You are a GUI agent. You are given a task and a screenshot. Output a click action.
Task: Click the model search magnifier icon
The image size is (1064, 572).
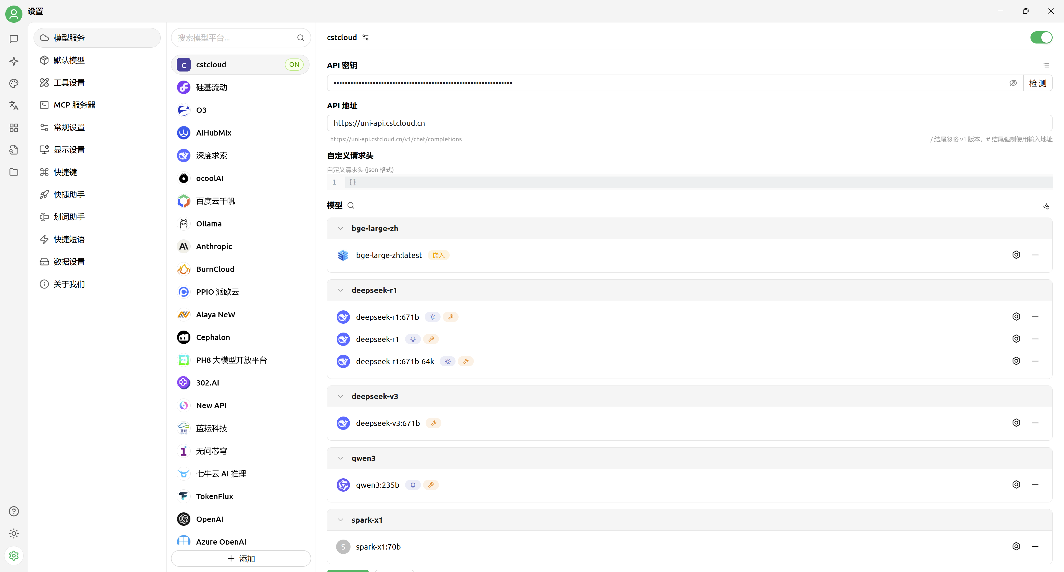[x=351, y=205]
